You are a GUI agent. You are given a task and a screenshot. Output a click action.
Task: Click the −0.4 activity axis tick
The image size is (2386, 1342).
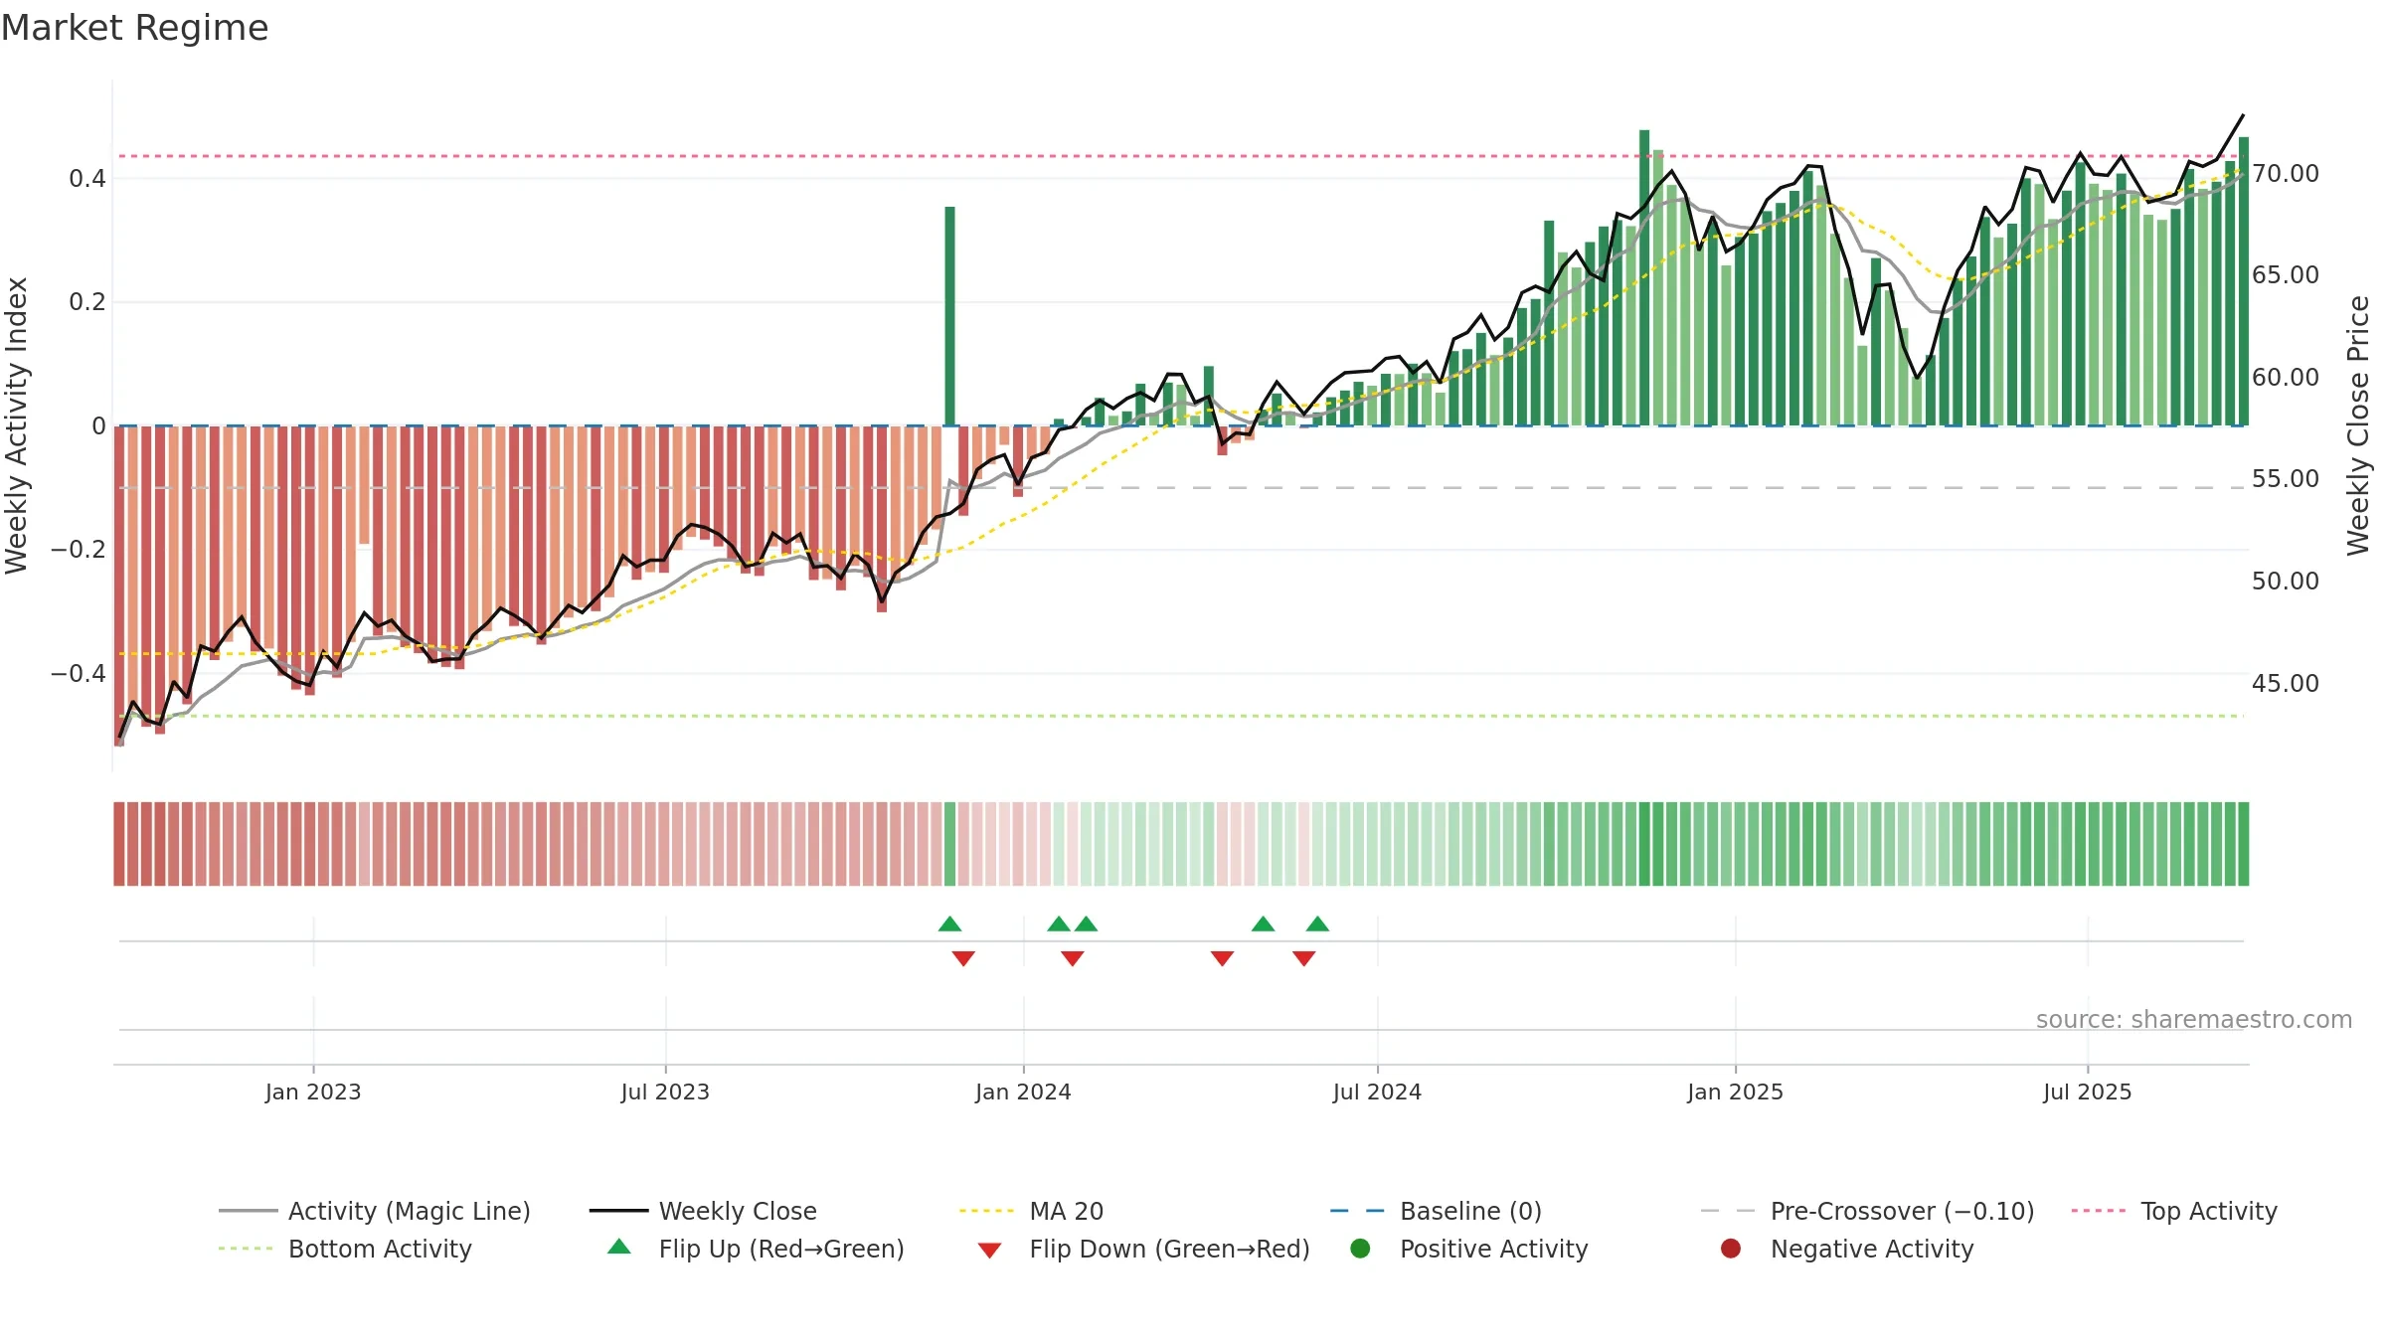coord(78,674)
